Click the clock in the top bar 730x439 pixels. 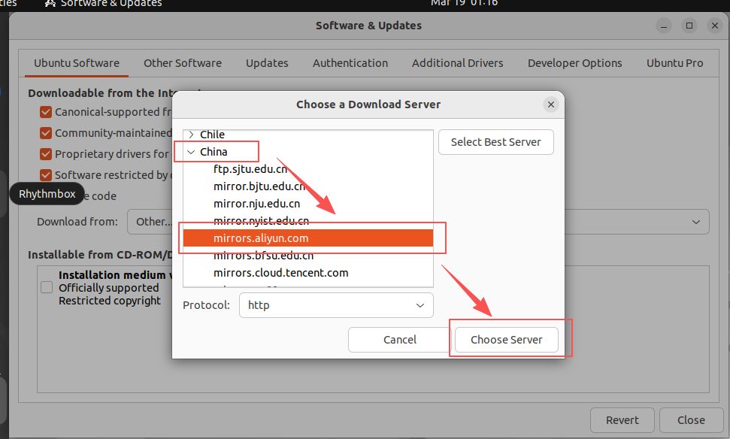464,3
